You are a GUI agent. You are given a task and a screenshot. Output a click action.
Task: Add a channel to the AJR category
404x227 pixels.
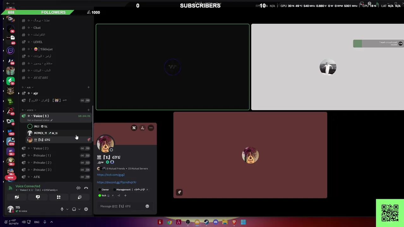pos(88,87)
